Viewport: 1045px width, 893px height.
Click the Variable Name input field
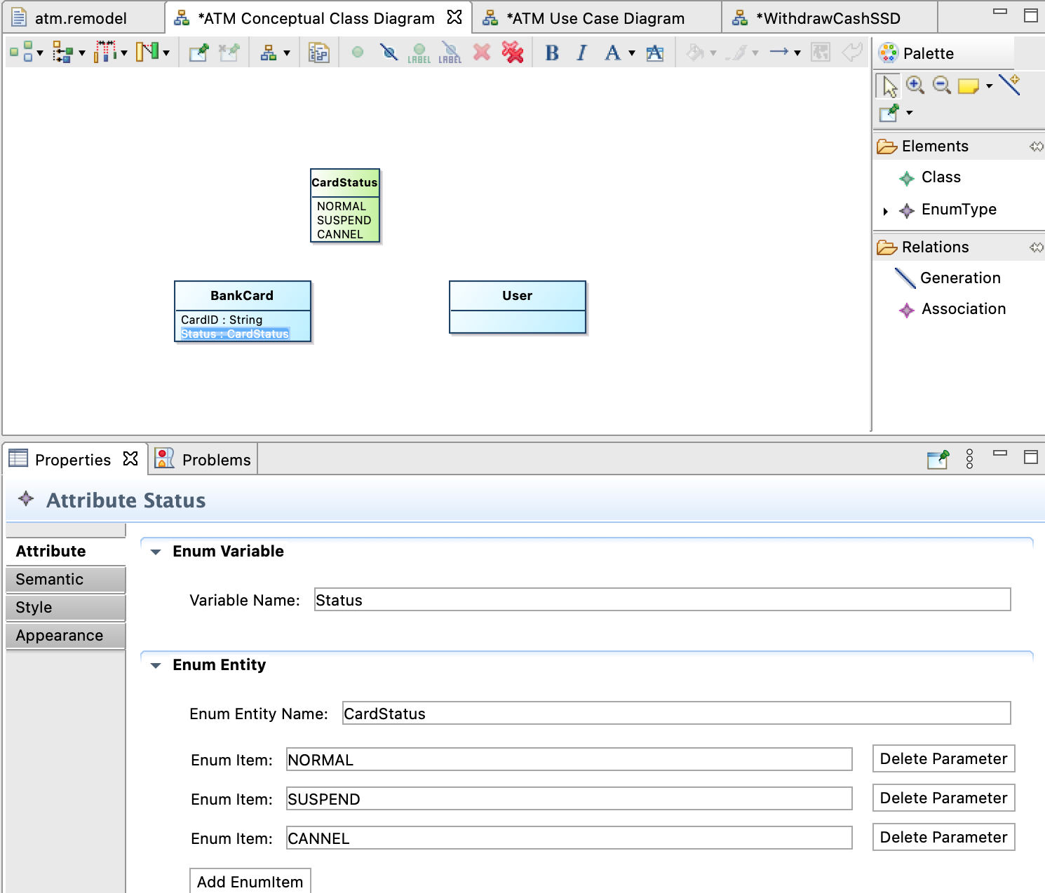661,600
